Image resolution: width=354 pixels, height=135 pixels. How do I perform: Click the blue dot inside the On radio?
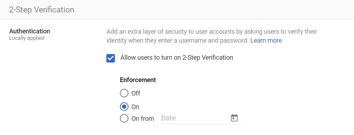(x=124, y=107)
